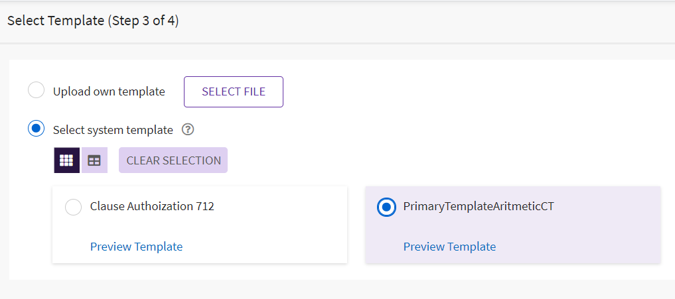Click the Upload own template label
The width and height of the screenshot is (675, 299).
[109, 91]
